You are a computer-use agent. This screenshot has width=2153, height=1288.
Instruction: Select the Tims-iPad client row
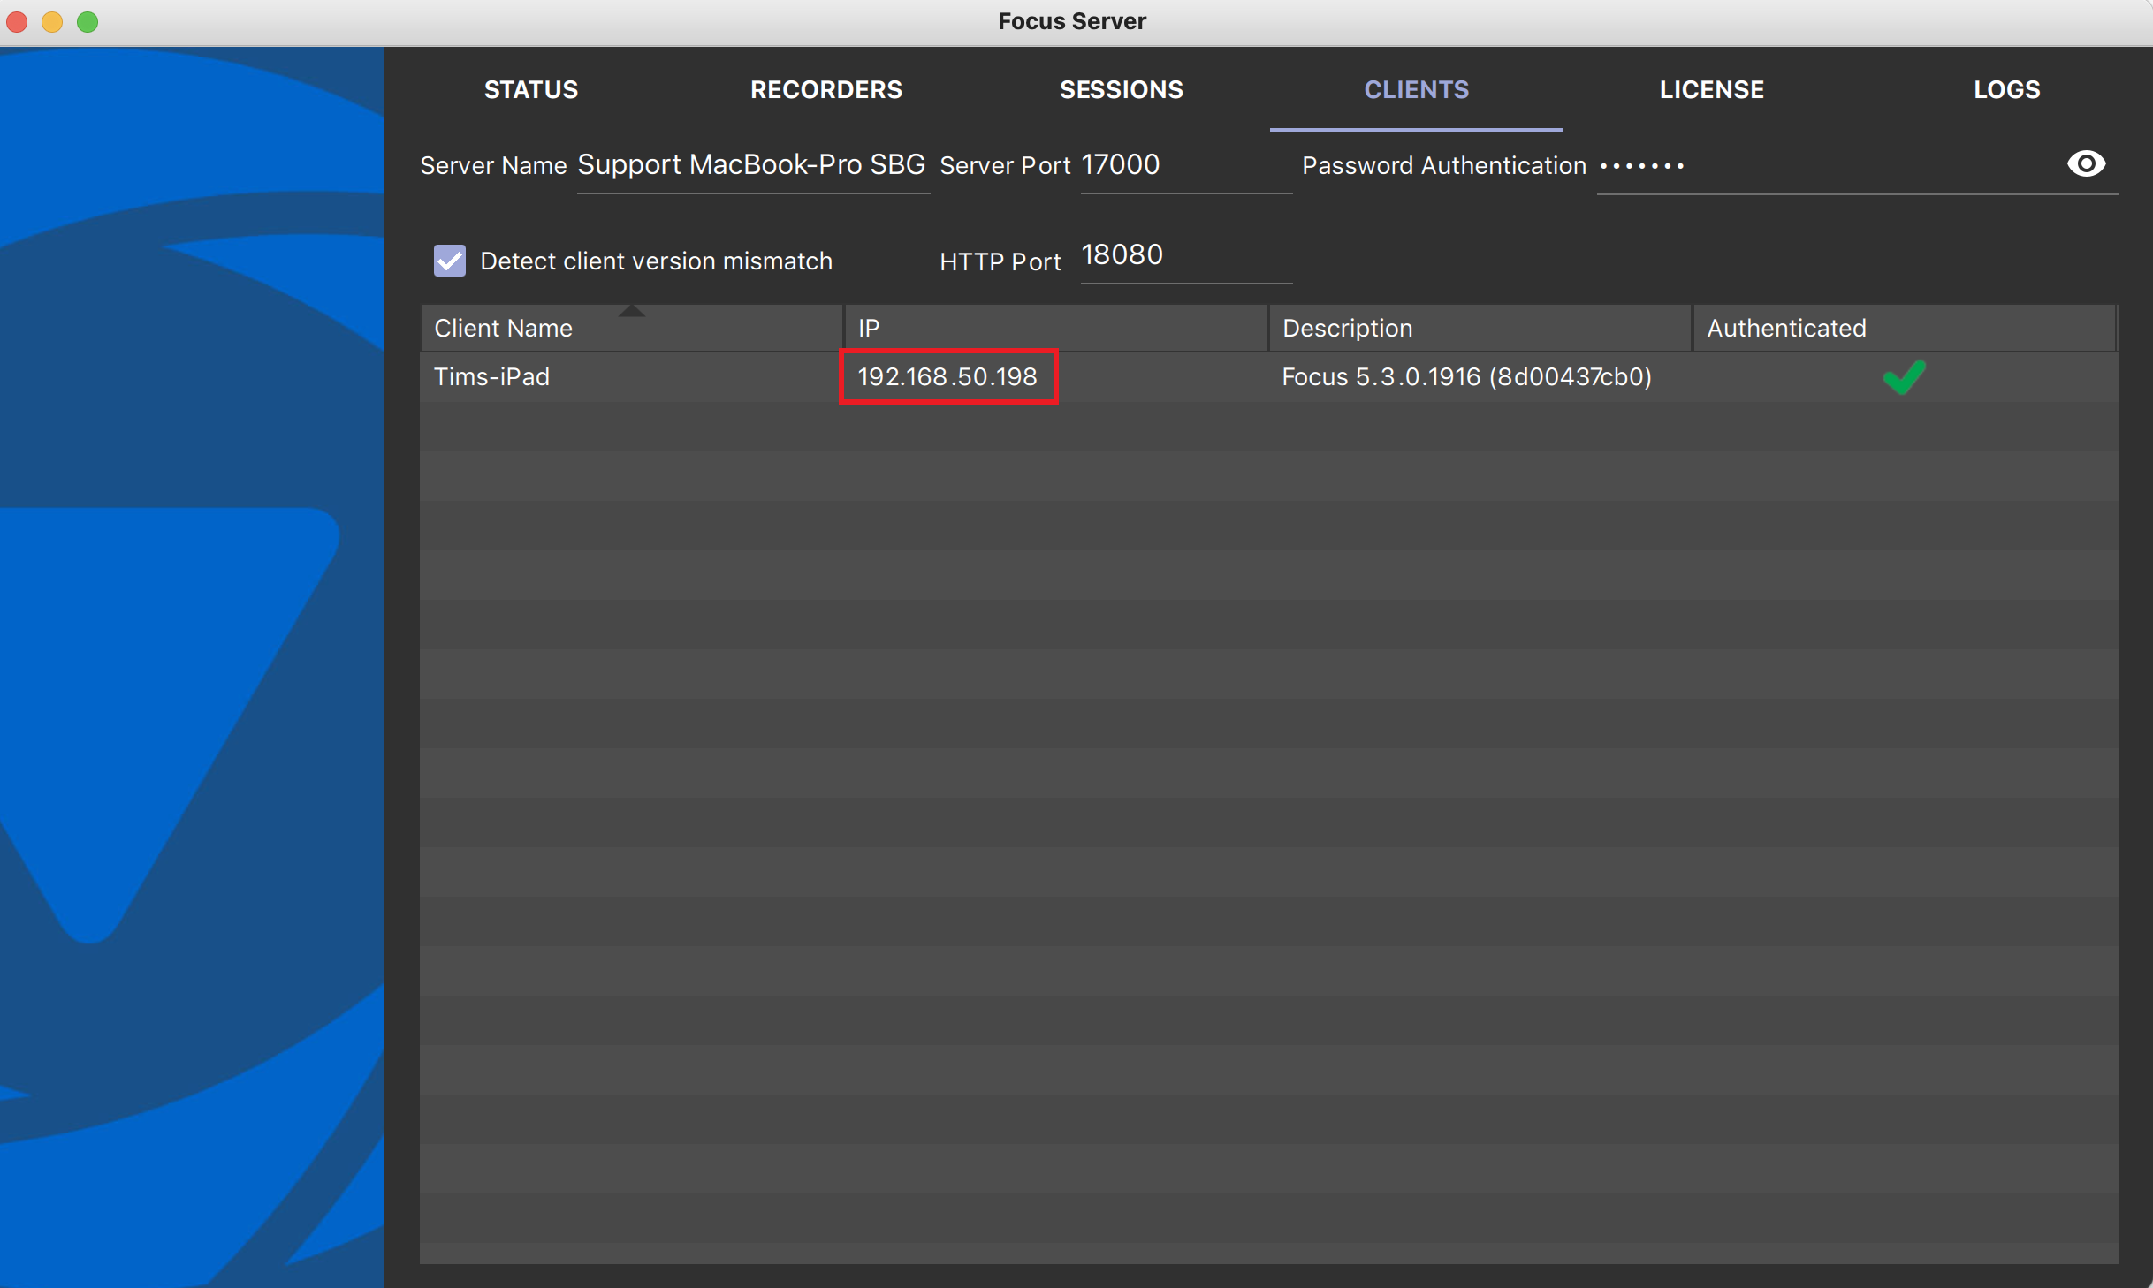click(x=1268, y=377)
